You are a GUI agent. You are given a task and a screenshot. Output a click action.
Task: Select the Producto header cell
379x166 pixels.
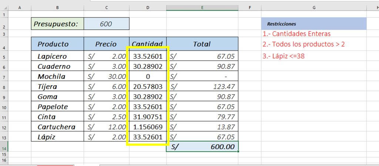pos(57,44)
